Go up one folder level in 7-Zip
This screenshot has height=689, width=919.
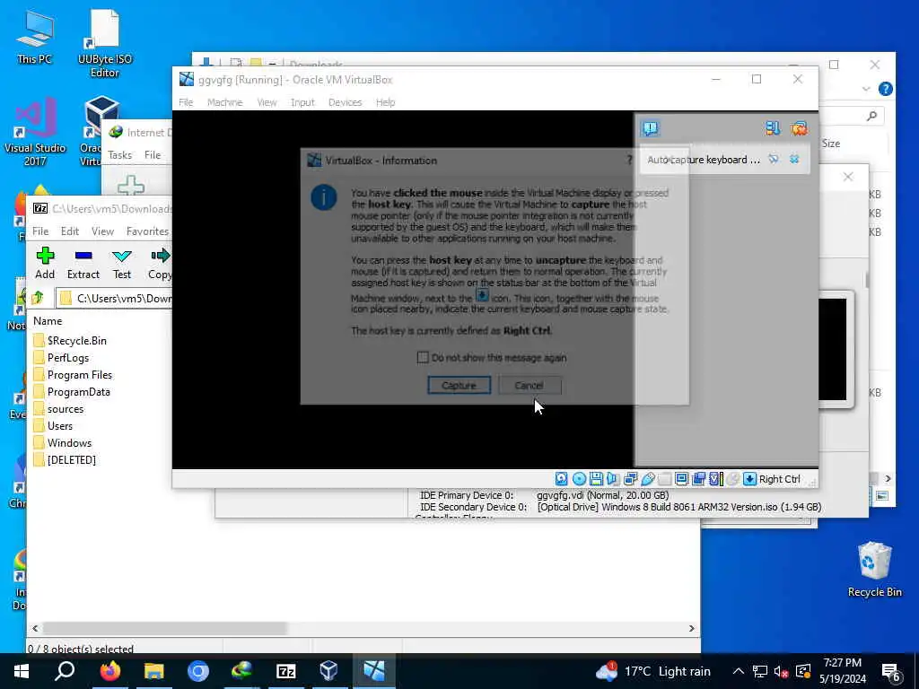(x=38, y=298)
